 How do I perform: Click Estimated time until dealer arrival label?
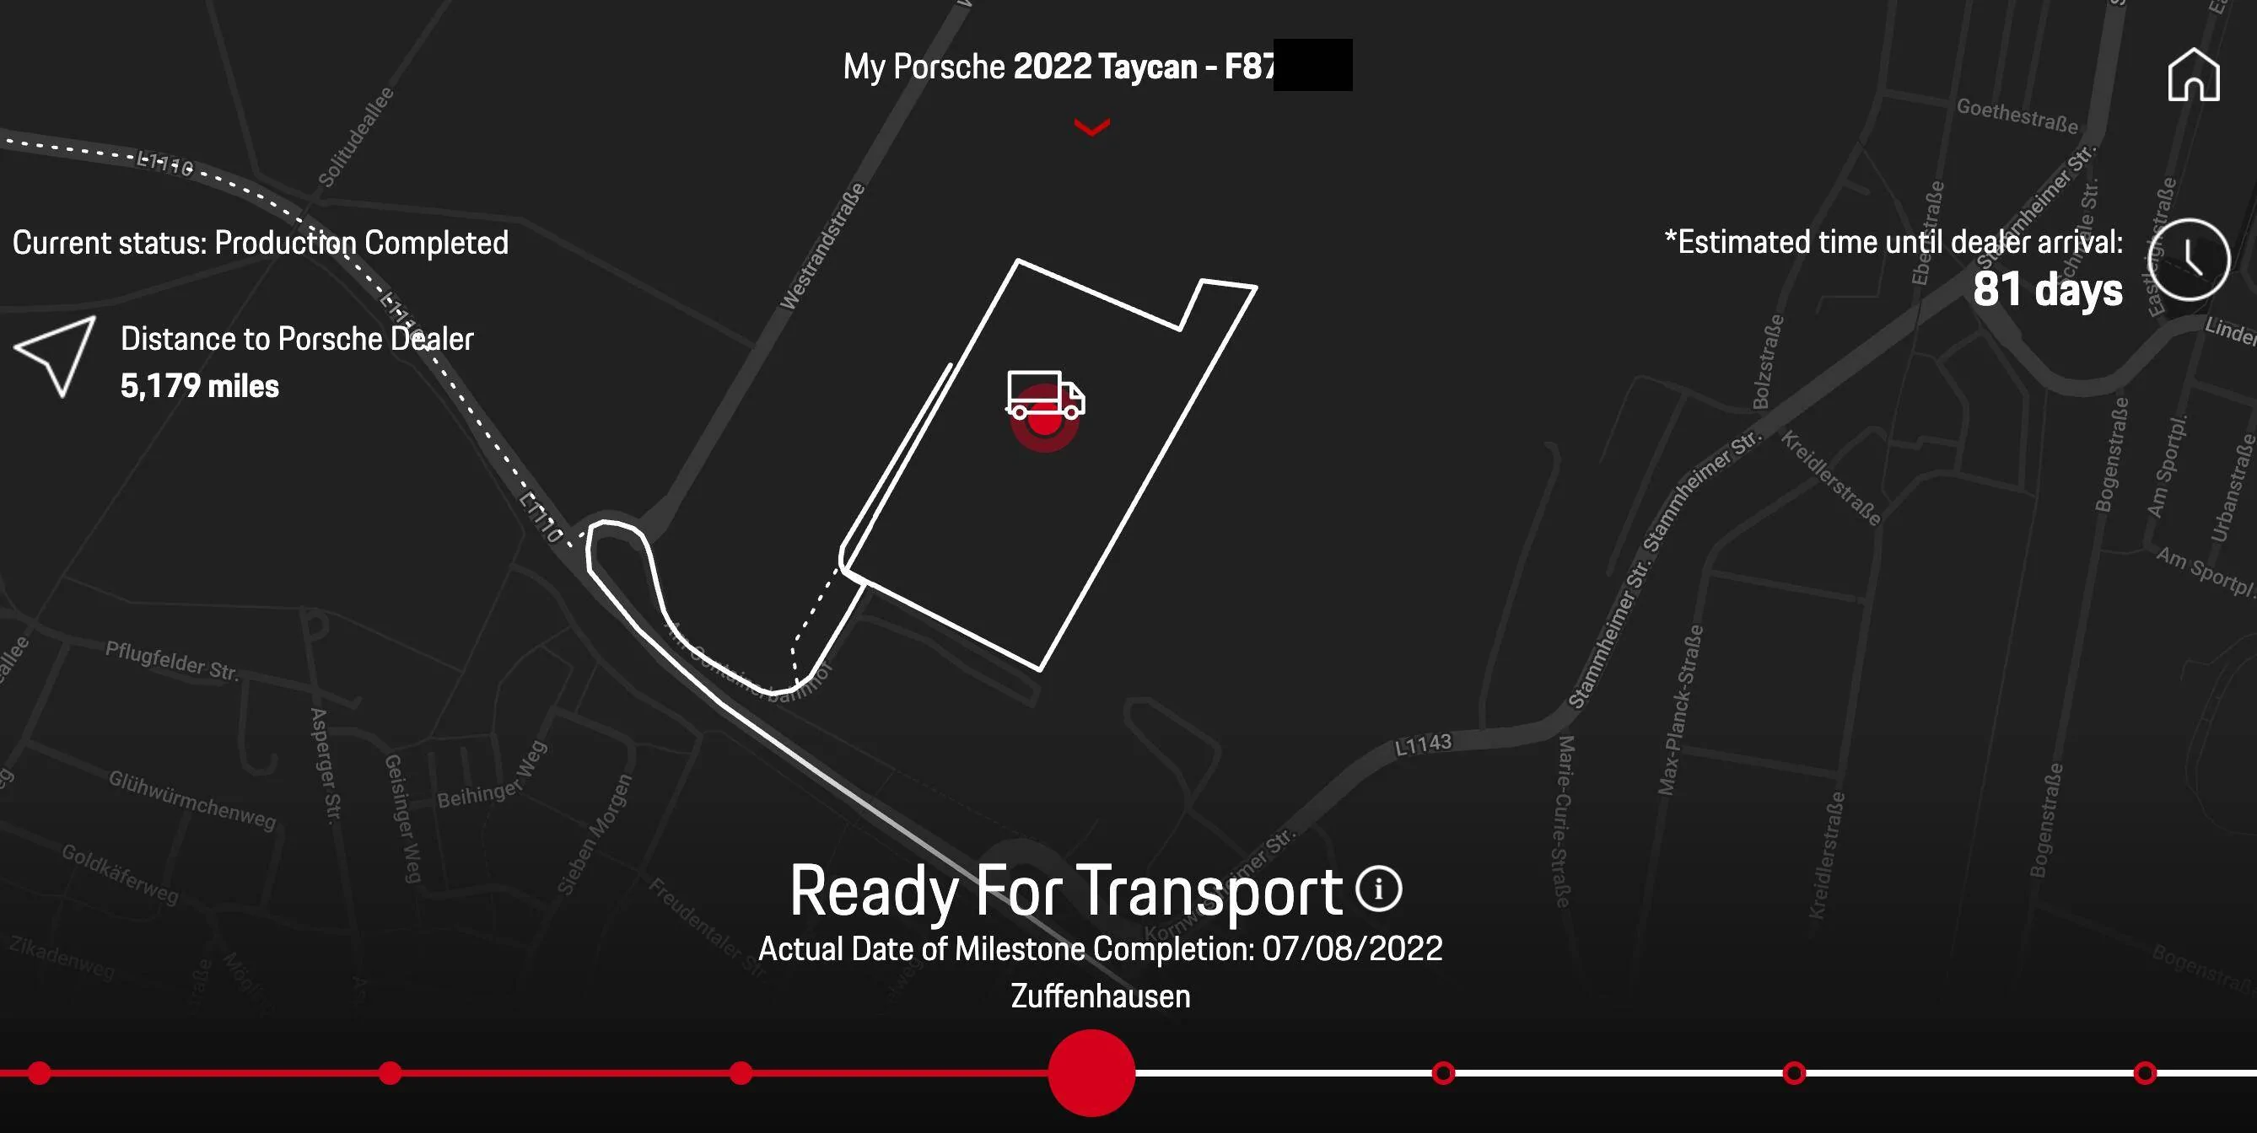tap(1893, 242)
